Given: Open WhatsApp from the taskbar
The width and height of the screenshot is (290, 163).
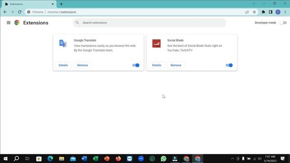Looking at the screenshot, I should tap(164, 158).
